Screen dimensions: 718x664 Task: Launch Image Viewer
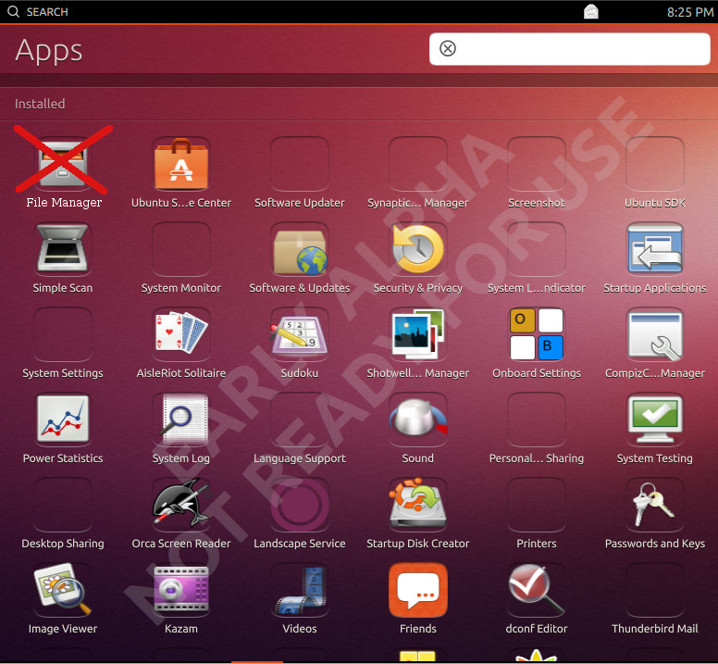coord(63,590)
